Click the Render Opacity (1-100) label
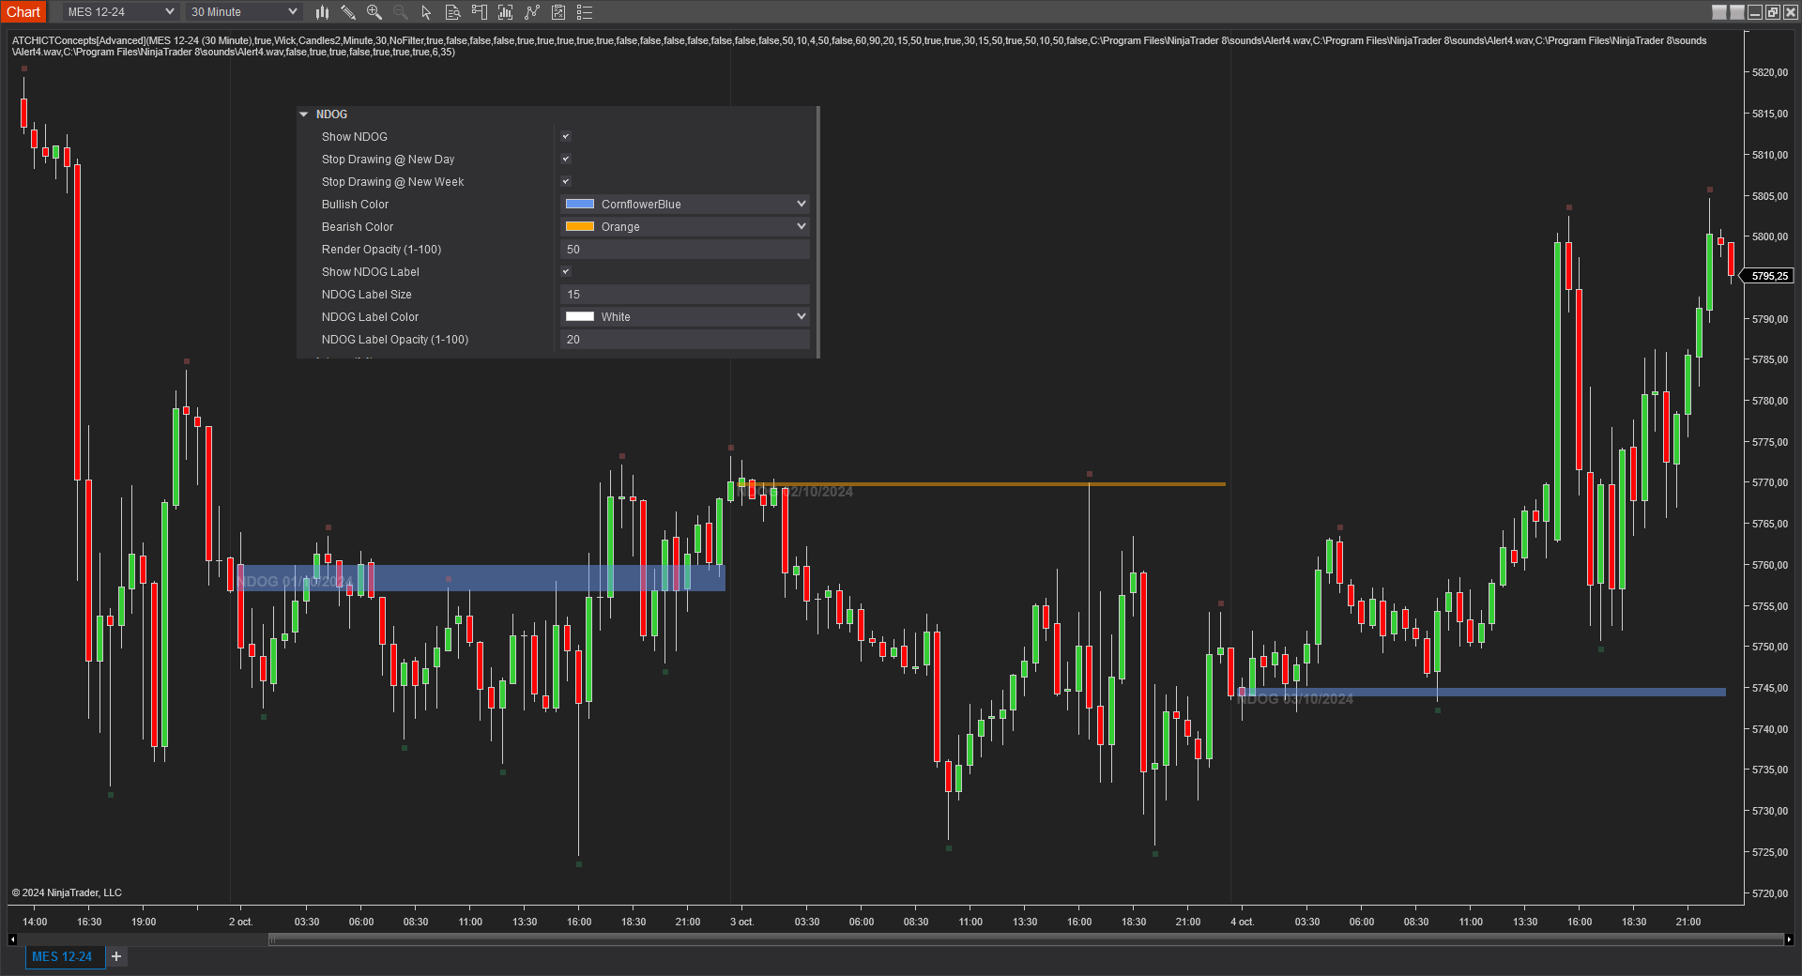Image resolution: width=1802 pixels, height=976 pixels. click(x=381, y=250)
